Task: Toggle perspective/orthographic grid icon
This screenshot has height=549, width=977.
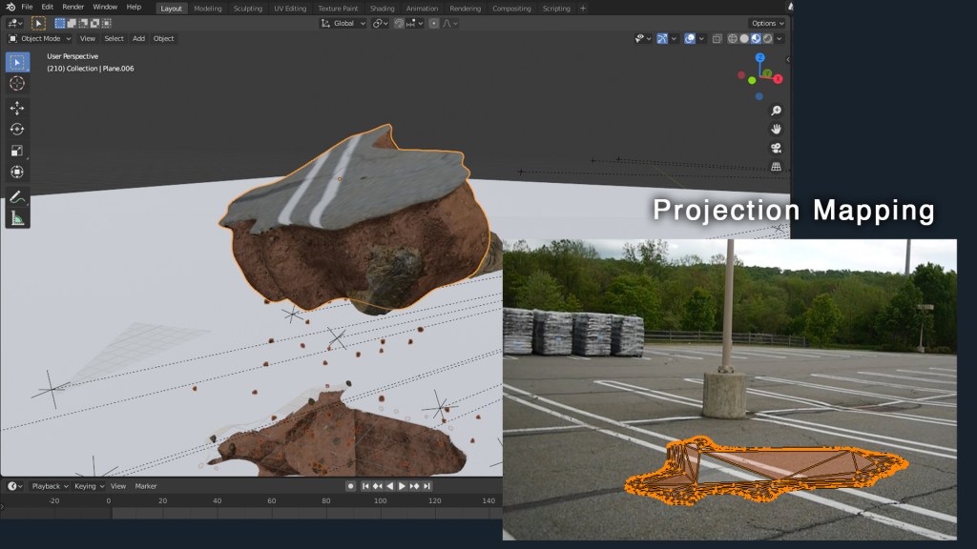Action: (x=777, y=166)
